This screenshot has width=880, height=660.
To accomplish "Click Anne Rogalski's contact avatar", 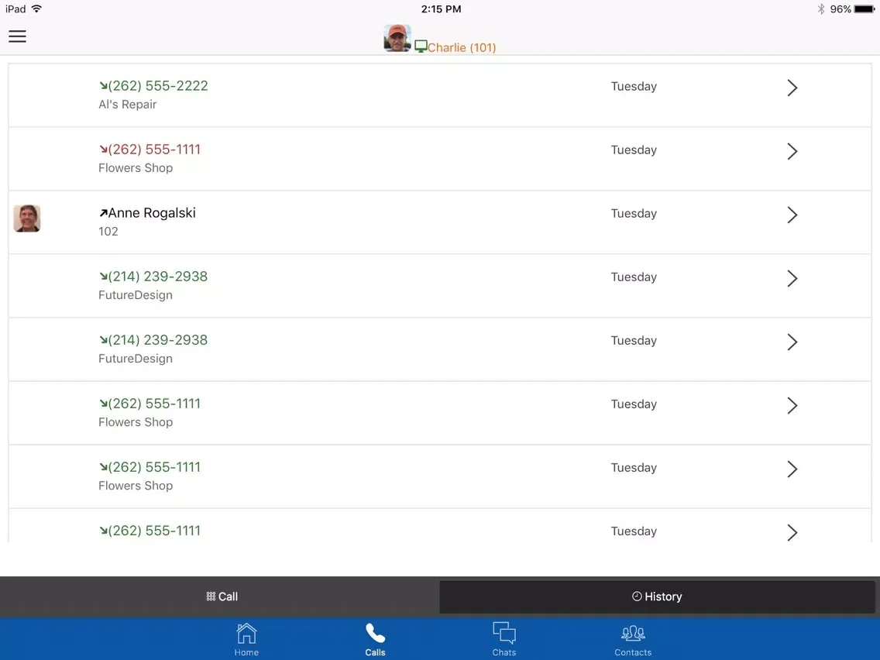I will point(27,218).
